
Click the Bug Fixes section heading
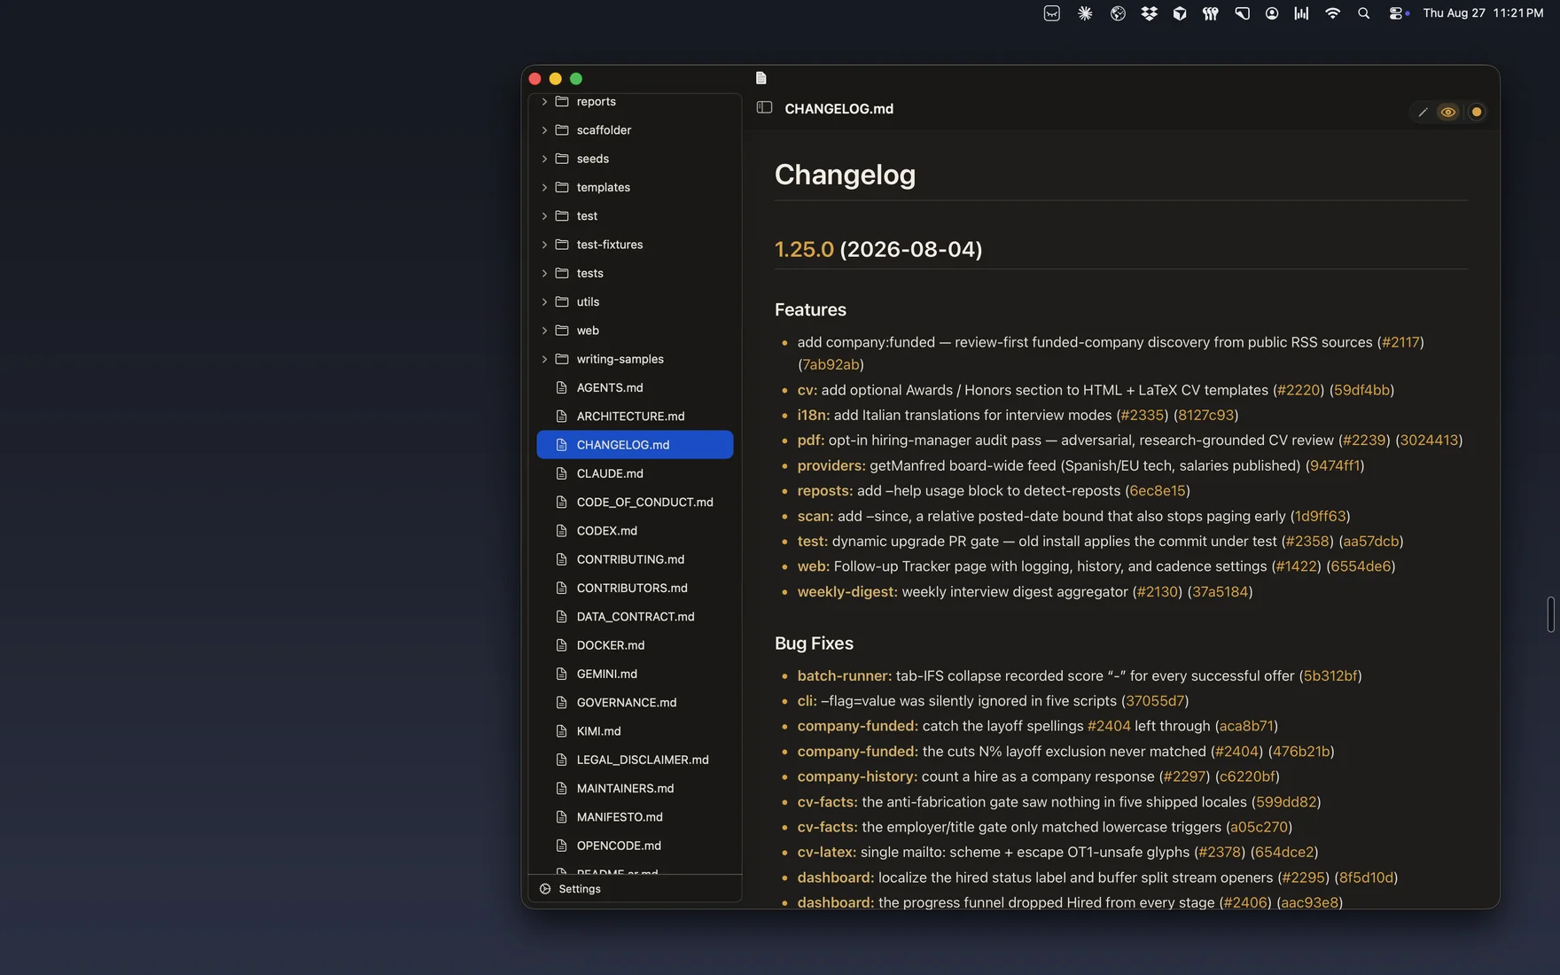[x=814, y=643]
